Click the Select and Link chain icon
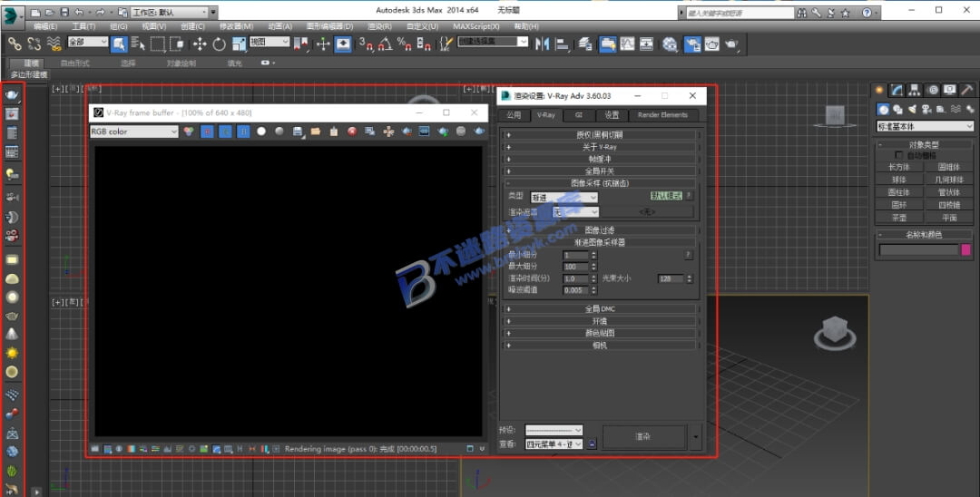This screenshot has height=497, width=980. coord(15,44)
